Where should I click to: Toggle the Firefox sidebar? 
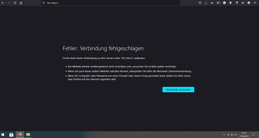point(218,3)
